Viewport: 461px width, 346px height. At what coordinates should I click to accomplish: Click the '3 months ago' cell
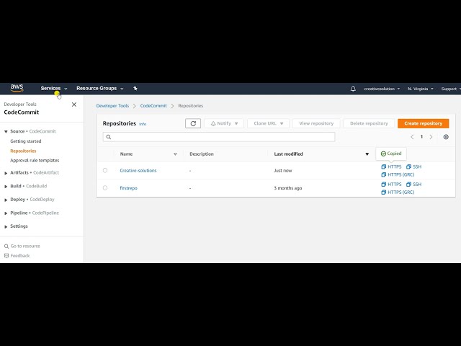click(288, 188)
